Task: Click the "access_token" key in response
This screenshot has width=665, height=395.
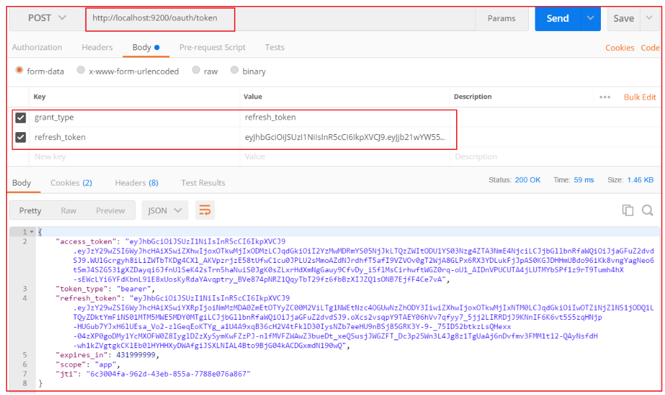Action: coord(87,242)
